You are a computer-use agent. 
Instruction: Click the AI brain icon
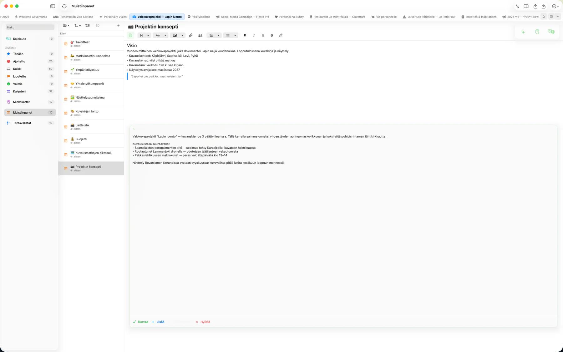tap(537, 32)
